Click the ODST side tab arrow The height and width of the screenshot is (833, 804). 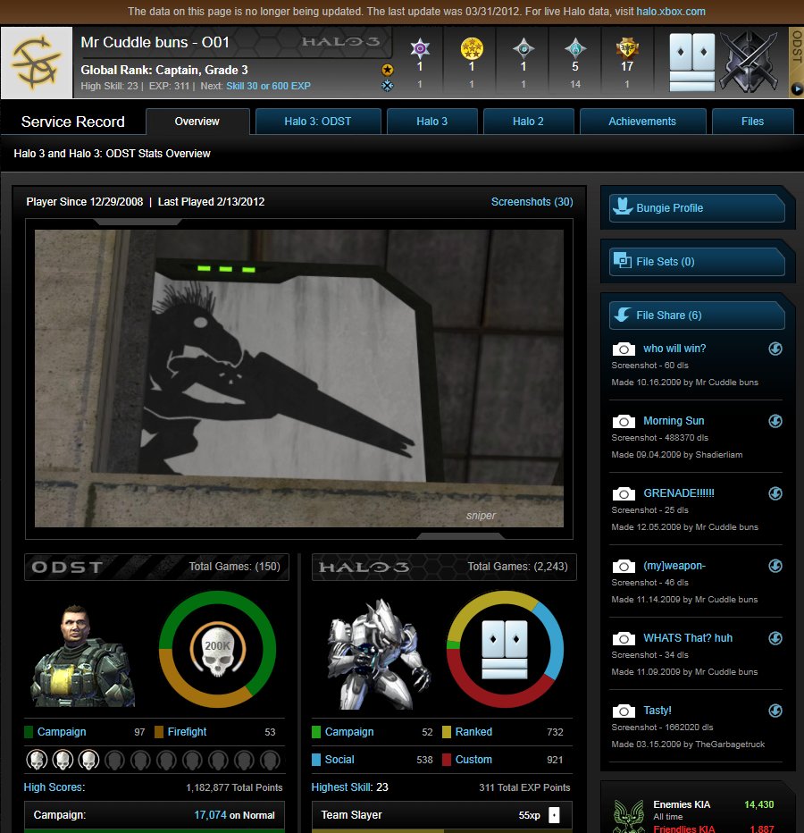[797, 88]
